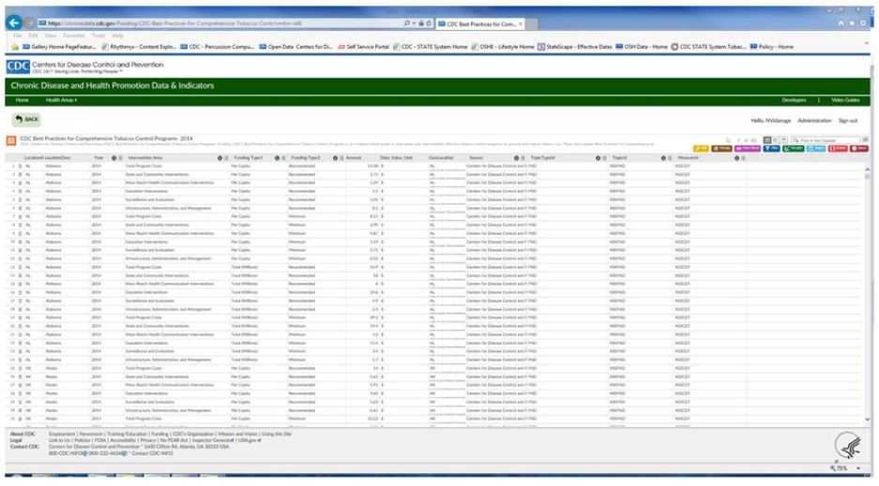Open the Health Areas dropdown menu
This screenshot has height=486, width=879.
pyautogui.click(x=61, y=99)
